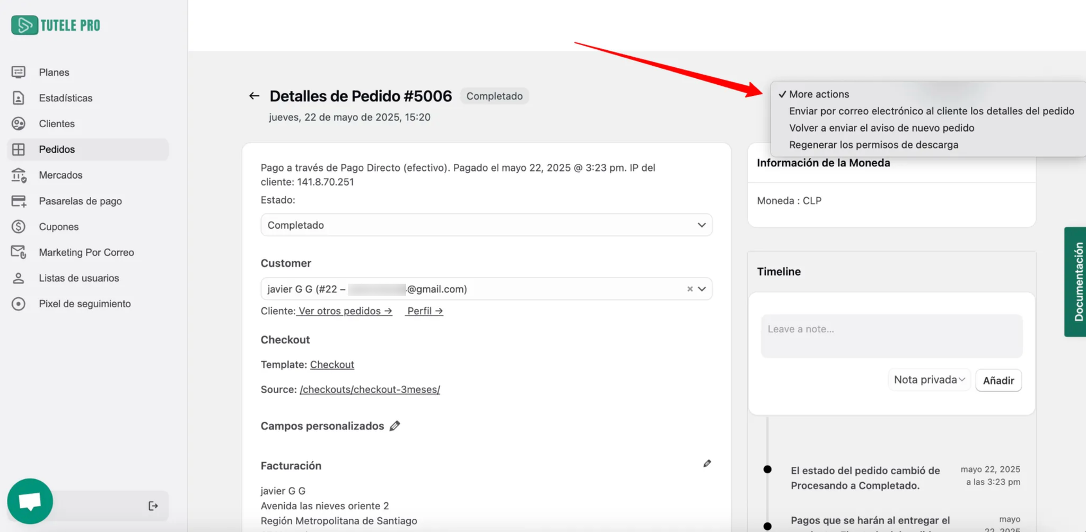
Task: Clear the selected customer with the X
Action: [690, 289]
